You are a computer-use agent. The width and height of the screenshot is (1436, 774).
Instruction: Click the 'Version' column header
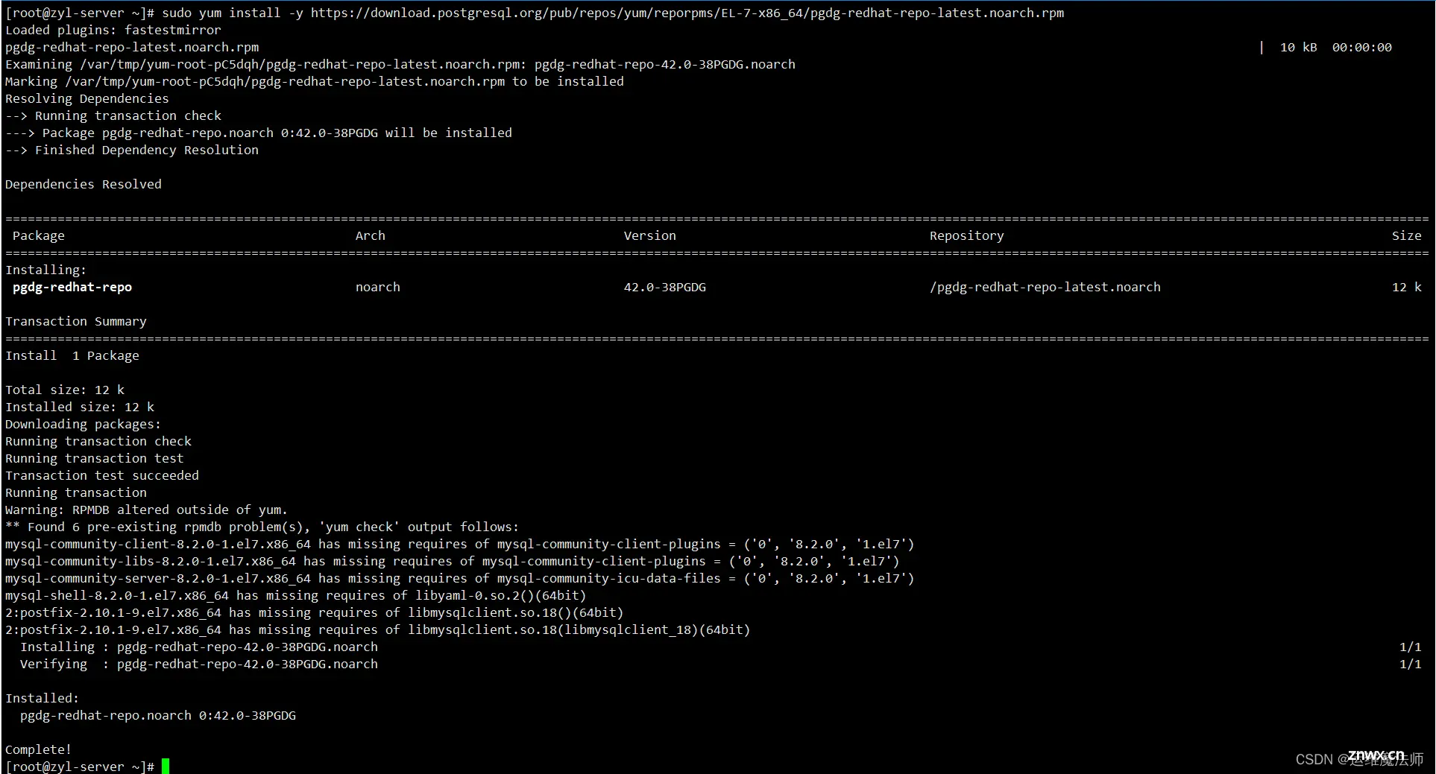(650, 235)
